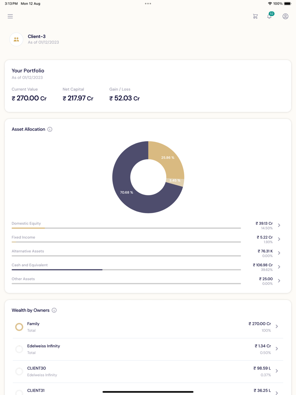296x395 pixels.
Task: Show Asset Allocation info tooltip
Action: [50, 129]
